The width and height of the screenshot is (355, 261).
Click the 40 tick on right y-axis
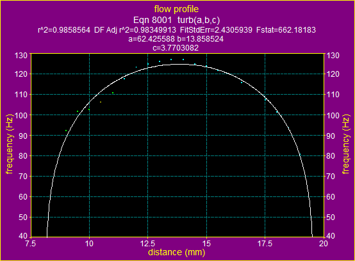click(330, 236)
